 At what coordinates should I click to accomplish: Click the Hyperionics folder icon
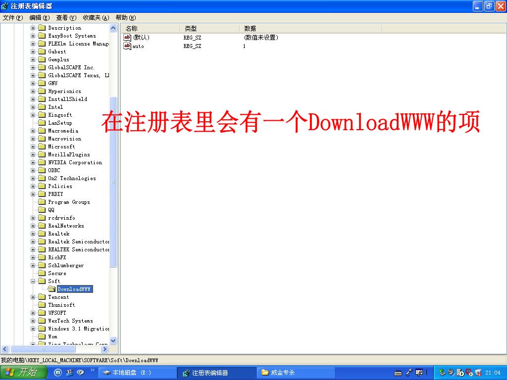pos(42,91)
